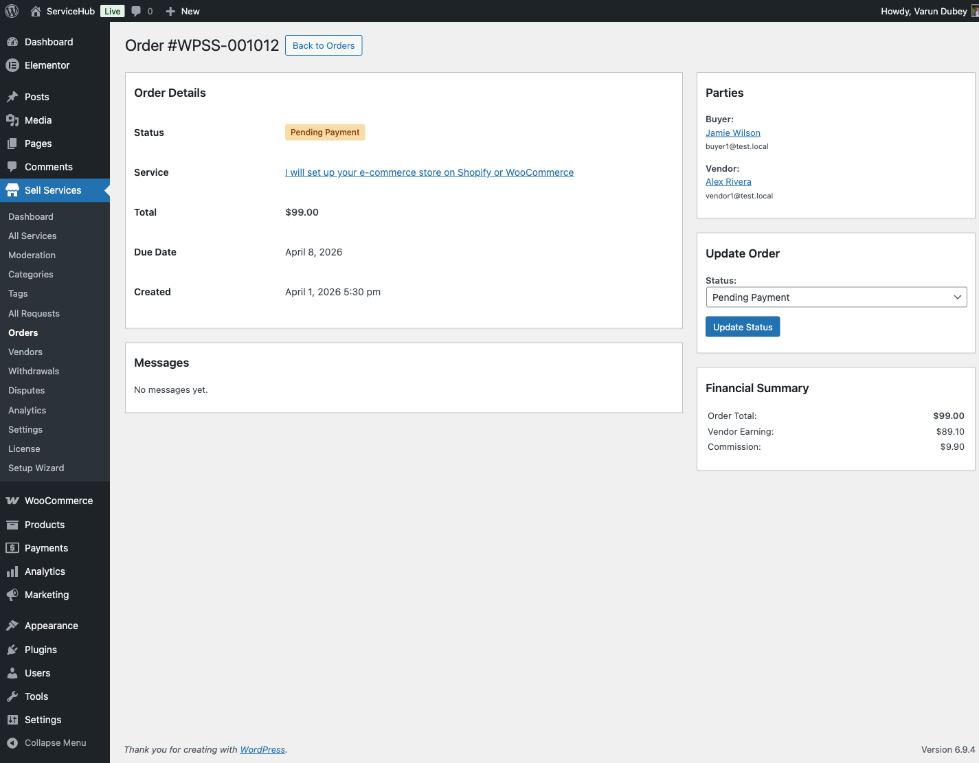The image size is (979, 763).
Task: Click the WooCommerce icon in sidebar
Action: click(x=12, y=501)
